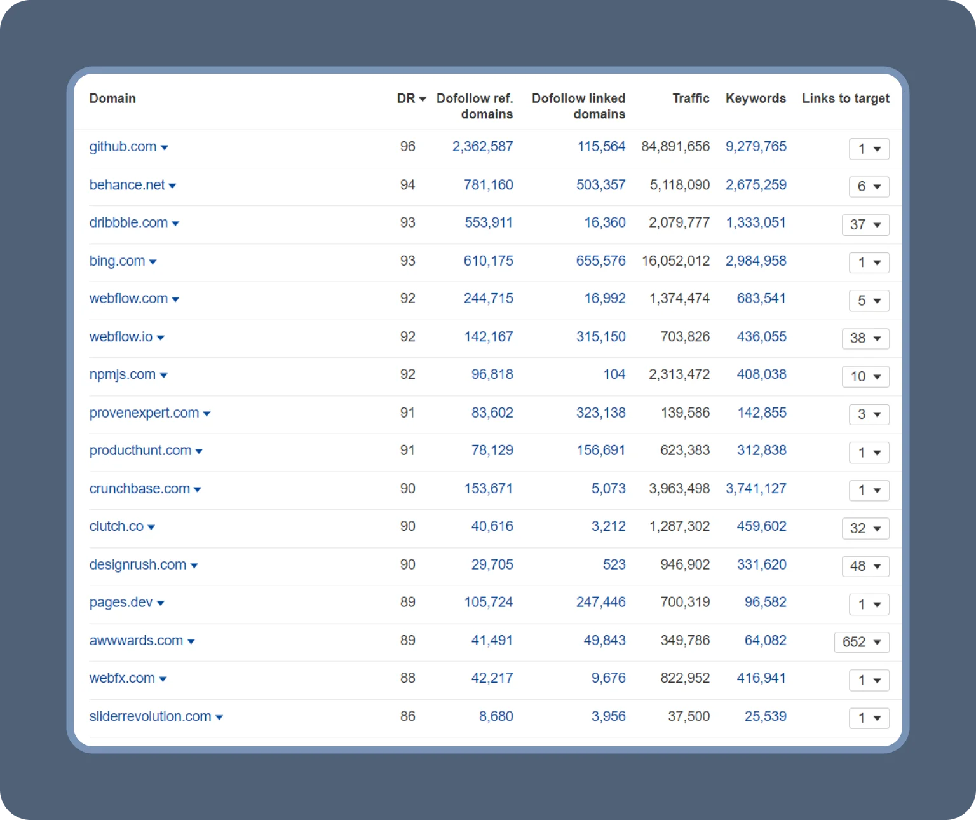Select github.com traffic value 84,891,656
The height and width of the screenshot is (820, 976).
pyautogui.click(x=675, y=147)
